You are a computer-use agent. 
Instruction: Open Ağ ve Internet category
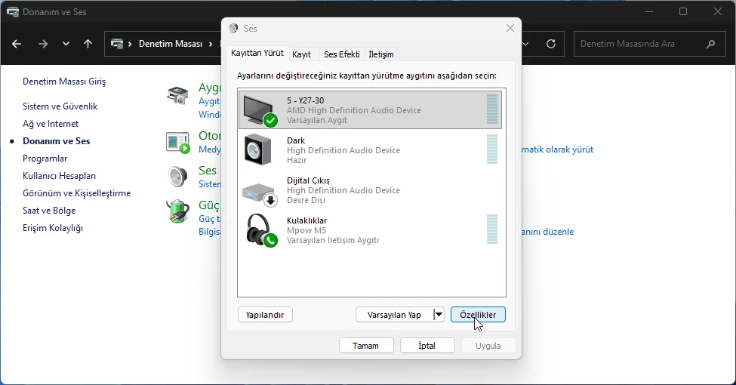tap(51, 124)
